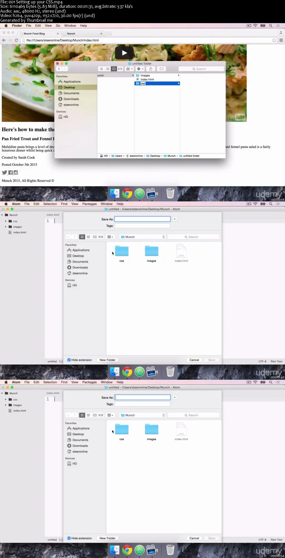The image size is (285, 558).
Task: Switch Finder window to icon view
Action: click(x=101, y=69)
